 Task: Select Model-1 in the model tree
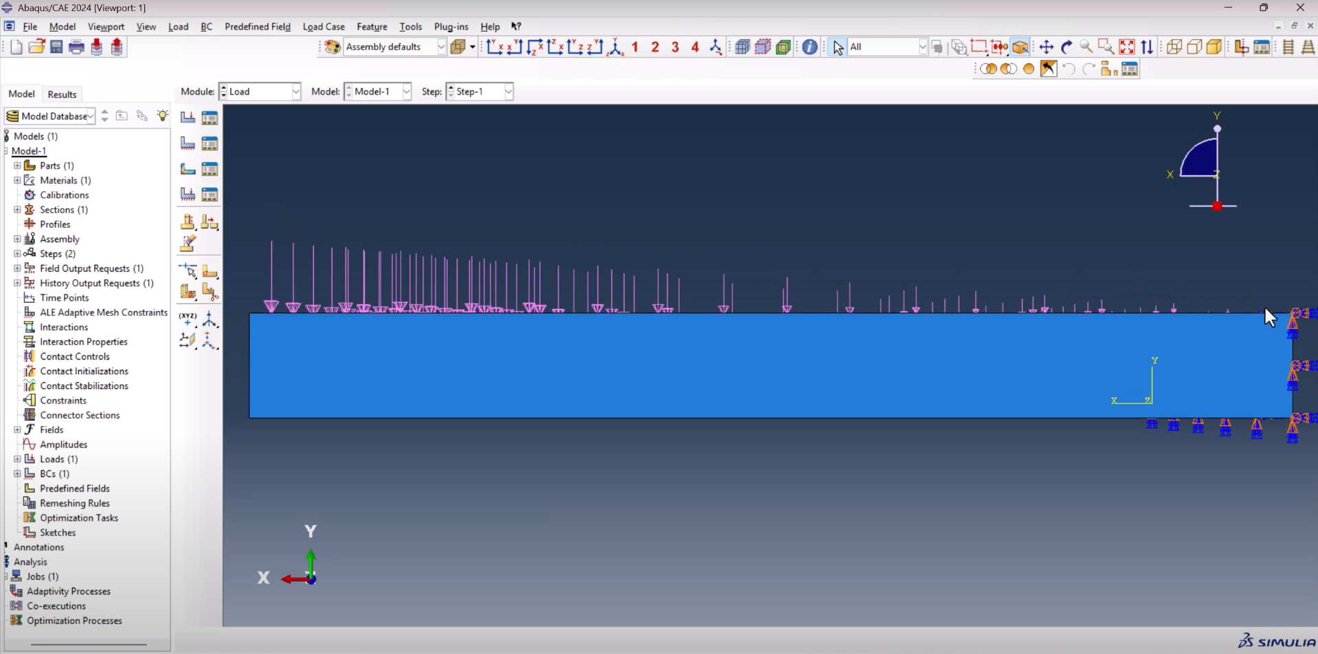click(x=29, y=151)
